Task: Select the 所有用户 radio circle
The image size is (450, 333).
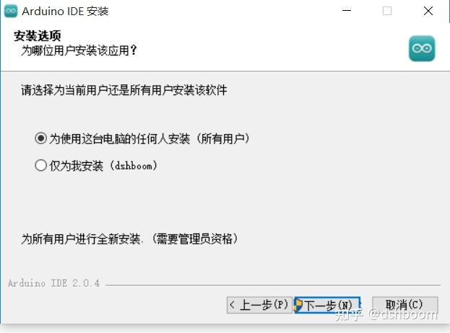Action: coord(40,138)
